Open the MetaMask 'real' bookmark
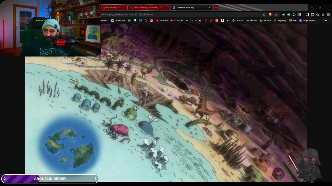332x186 pixels. (x=293, y=20)
